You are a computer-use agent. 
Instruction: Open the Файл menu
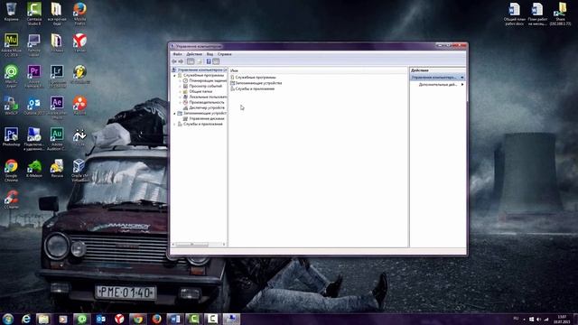point(177,54)
